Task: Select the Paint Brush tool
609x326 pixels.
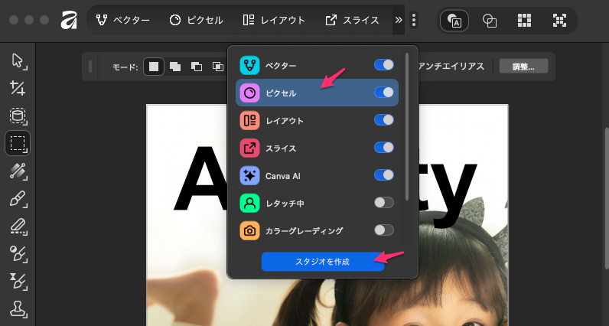Action: [x=17, y=198]
